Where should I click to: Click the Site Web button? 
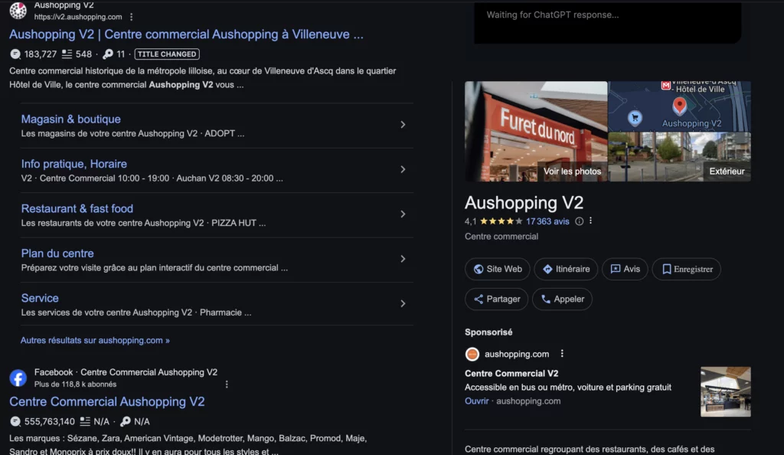coord(498,269)
